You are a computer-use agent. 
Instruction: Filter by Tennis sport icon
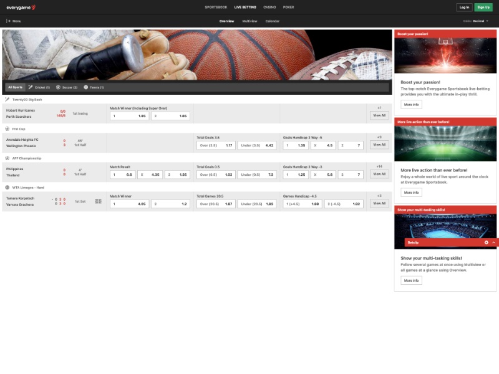pos(86,87)
